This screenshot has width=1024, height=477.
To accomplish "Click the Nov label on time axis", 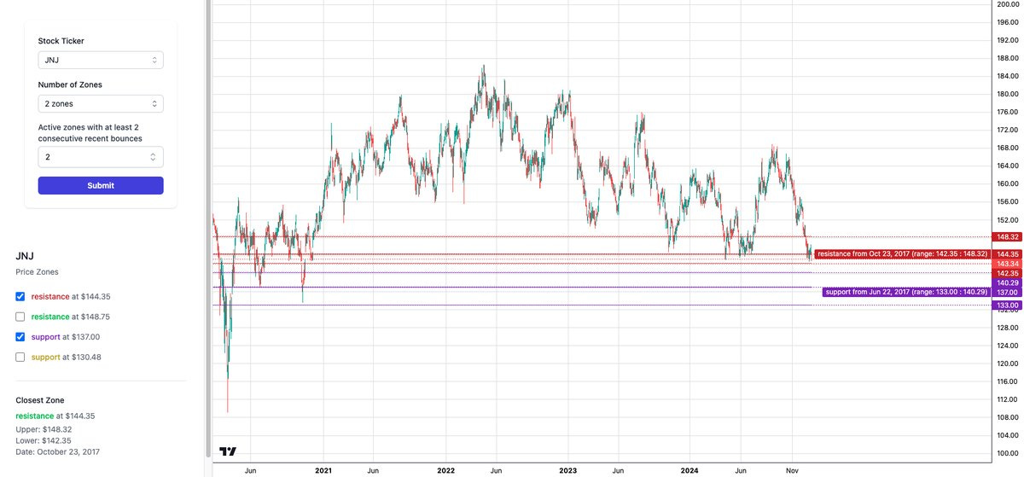I will click(791, 470).
